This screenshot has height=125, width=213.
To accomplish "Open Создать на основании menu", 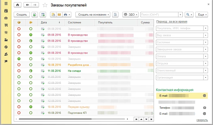I will pos(93,15).
